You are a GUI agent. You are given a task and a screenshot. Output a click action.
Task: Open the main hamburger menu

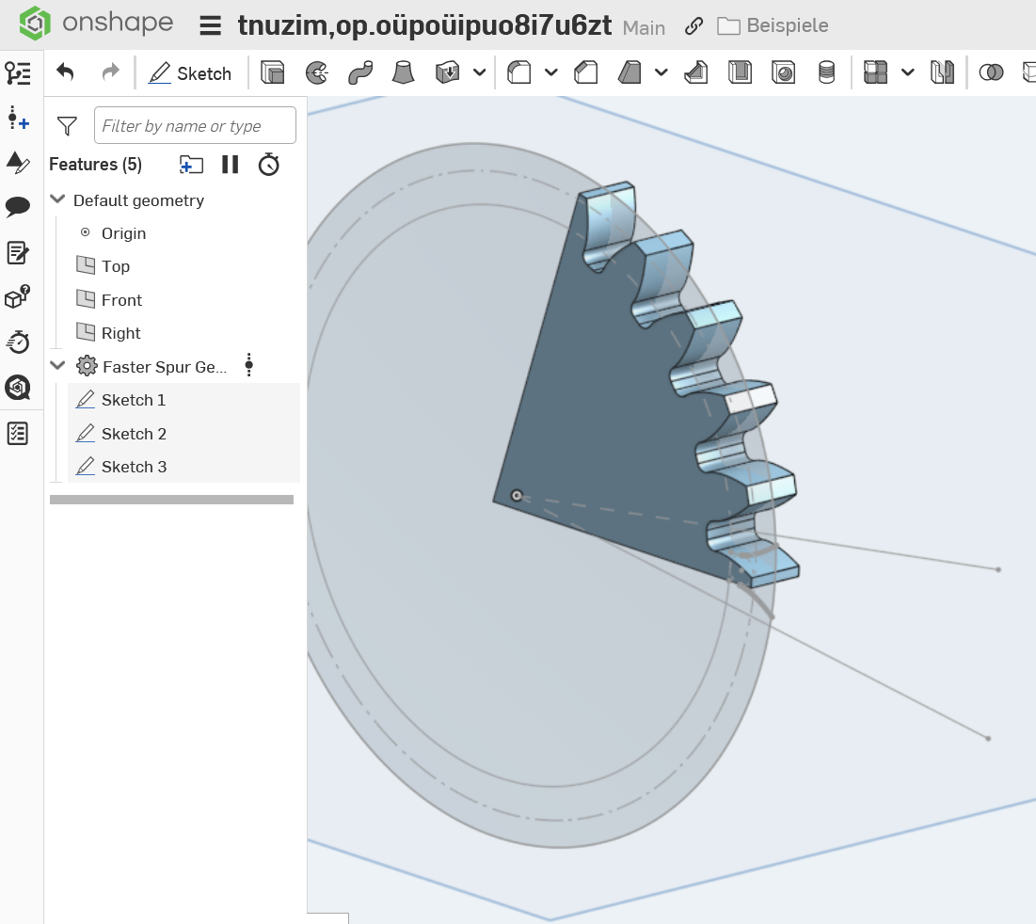coord(210,25)
